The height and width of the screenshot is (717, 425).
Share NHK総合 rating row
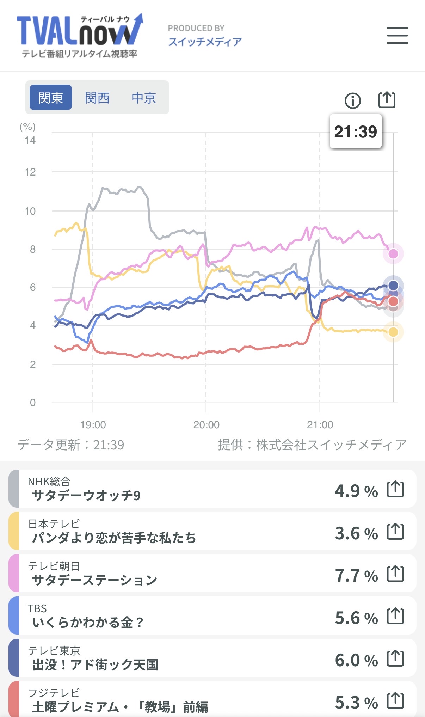click(395, 489)
